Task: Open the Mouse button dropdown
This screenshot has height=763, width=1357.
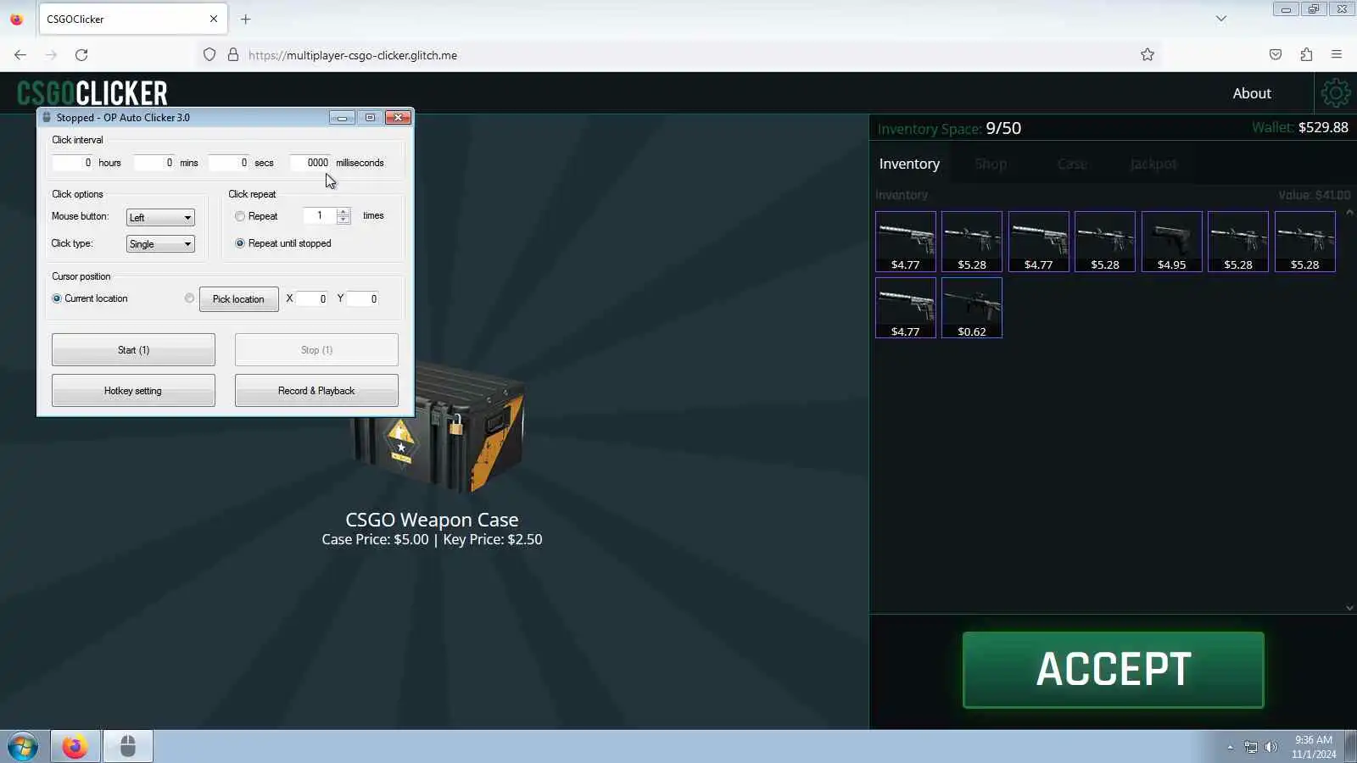Action: coord(160,218)
